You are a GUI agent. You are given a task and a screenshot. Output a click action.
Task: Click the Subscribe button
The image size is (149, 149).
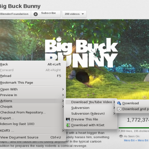click(x=46, y=14)
